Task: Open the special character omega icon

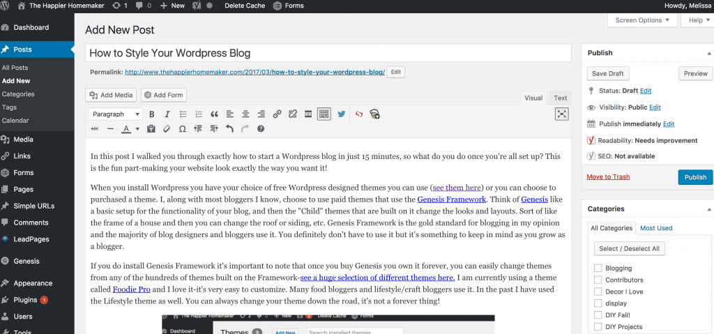Action: tap(182, 129)
